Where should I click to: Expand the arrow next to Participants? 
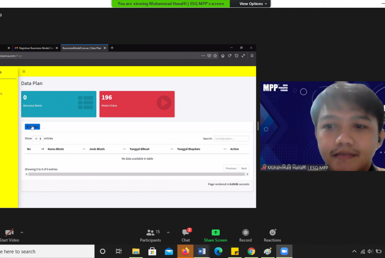168,232
